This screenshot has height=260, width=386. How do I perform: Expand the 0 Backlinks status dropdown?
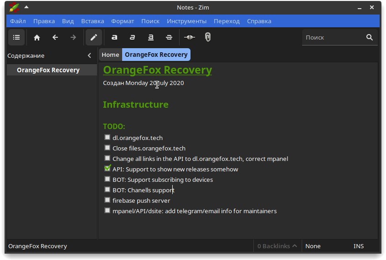click(277, 246)
